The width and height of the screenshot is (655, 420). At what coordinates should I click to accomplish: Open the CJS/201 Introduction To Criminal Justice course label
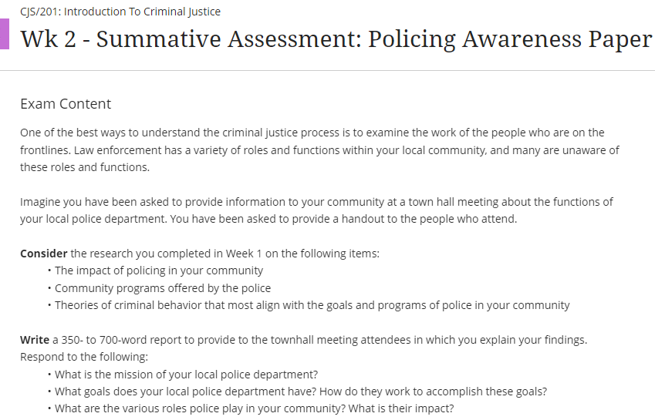(x=120, y=12)
